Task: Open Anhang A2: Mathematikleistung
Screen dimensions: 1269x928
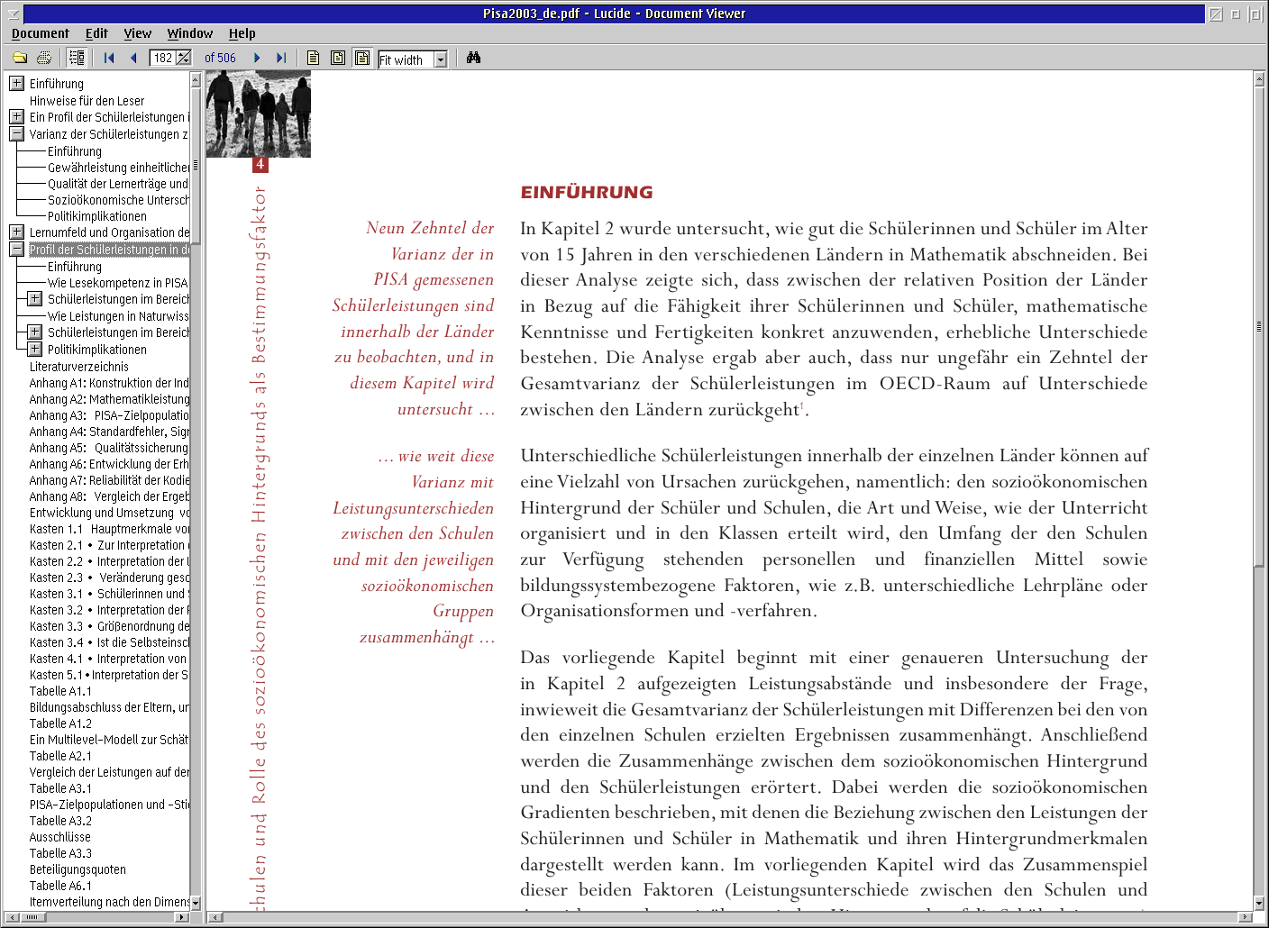Action: tap(109, 399)
